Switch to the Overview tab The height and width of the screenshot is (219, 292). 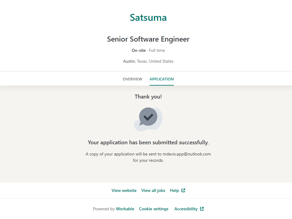[132, 79]
